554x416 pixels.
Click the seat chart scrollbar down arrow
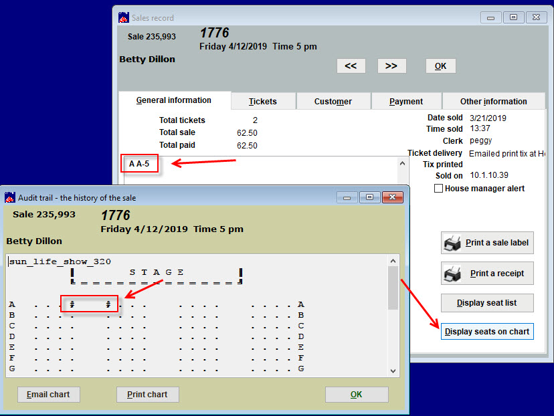coord(393,371)
